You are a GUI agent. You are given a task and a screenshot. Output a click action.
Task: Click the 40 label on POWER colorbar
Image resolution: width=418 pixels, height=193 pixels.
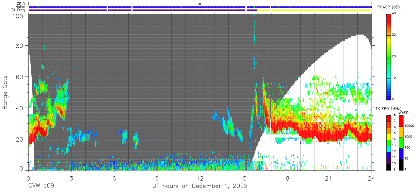394,14
